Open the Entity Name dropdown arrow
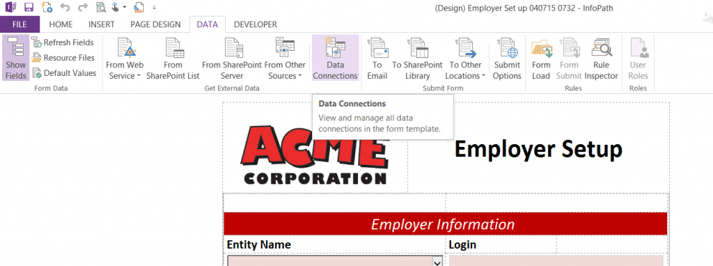Viewport: 713px width, 266px height. 437,261
